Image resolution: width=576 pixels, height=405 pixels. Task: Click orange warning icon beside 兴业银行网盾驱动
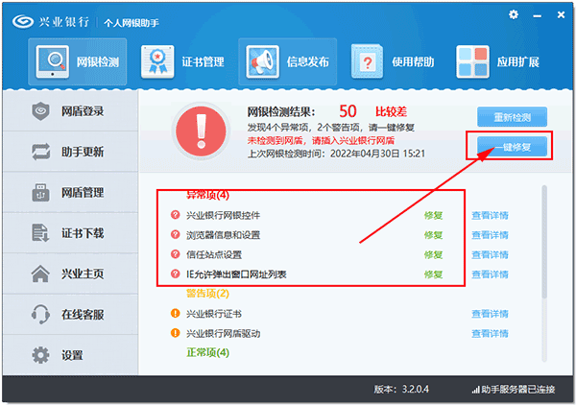tap(176, 333)
